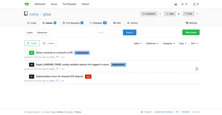This screenshot has width=222, height=115.
Task: Open API footer link
Action: pos(177,112)
